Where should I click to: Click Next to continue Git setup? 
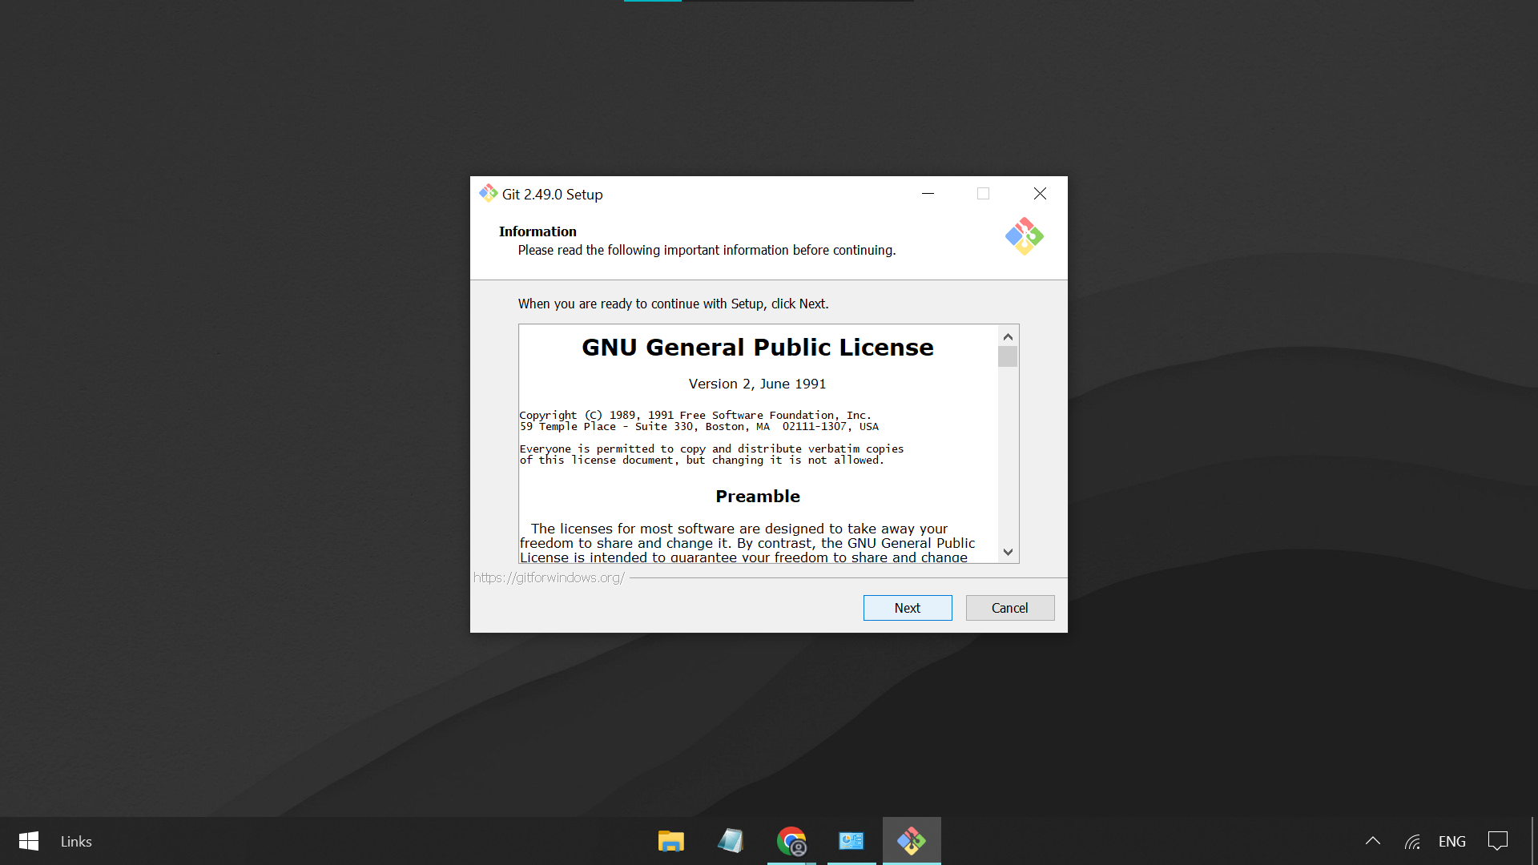[908, 608]
